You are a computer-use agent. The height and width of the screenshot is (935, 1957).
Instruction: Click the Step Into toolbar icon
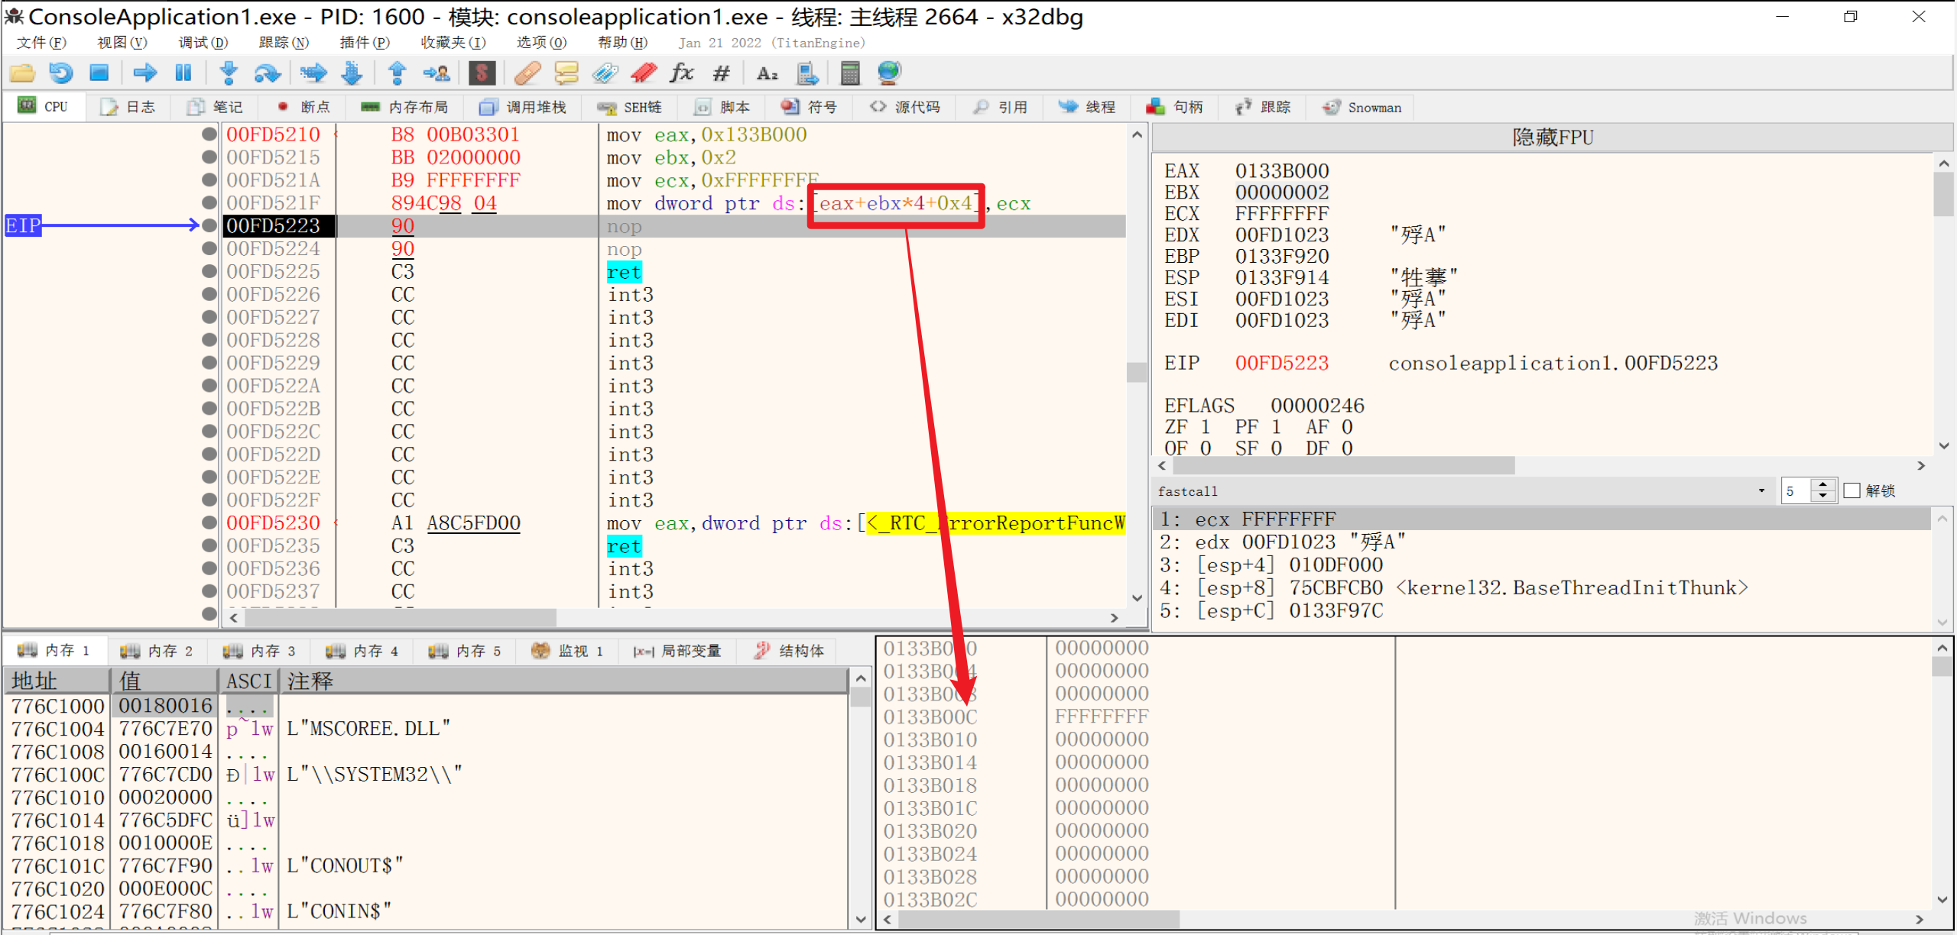[228, 73]
